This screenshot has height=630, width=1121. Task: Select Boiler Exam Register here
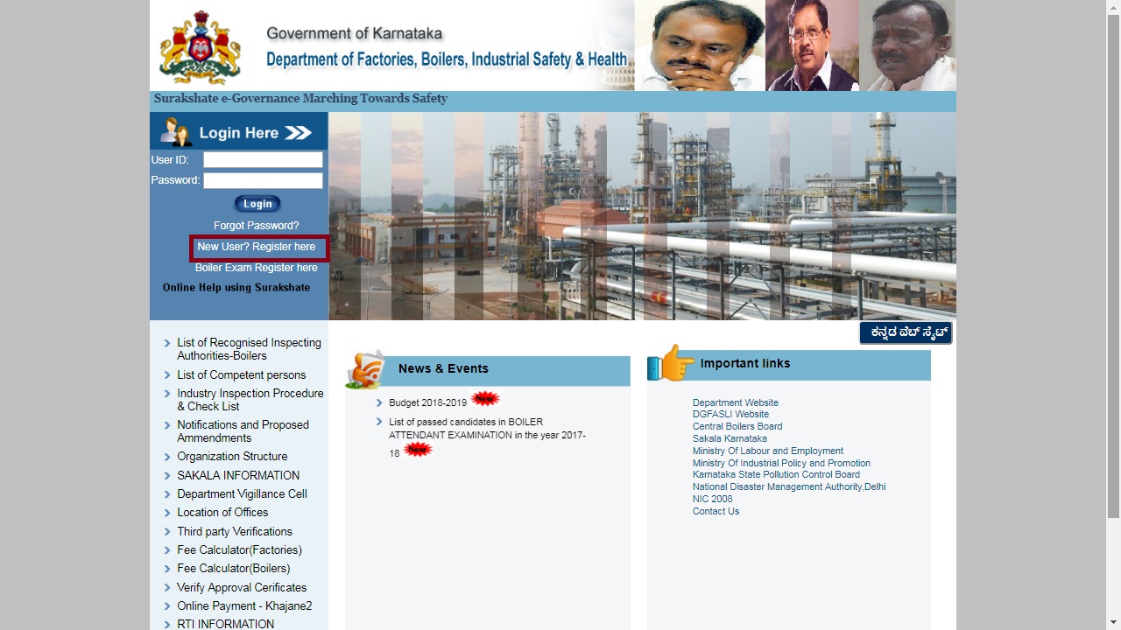click(256, 268)
